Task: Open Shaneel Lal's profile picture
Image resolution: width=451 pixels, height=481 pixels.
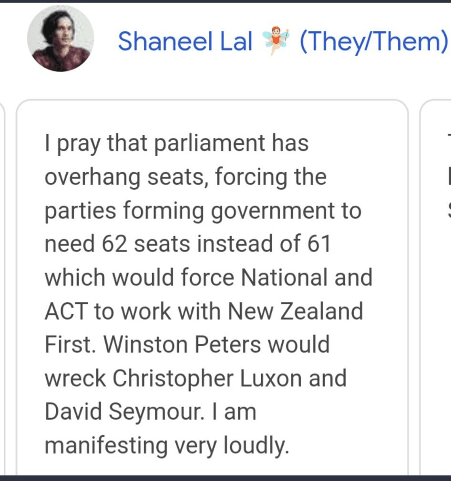Action: click(61, 39)
